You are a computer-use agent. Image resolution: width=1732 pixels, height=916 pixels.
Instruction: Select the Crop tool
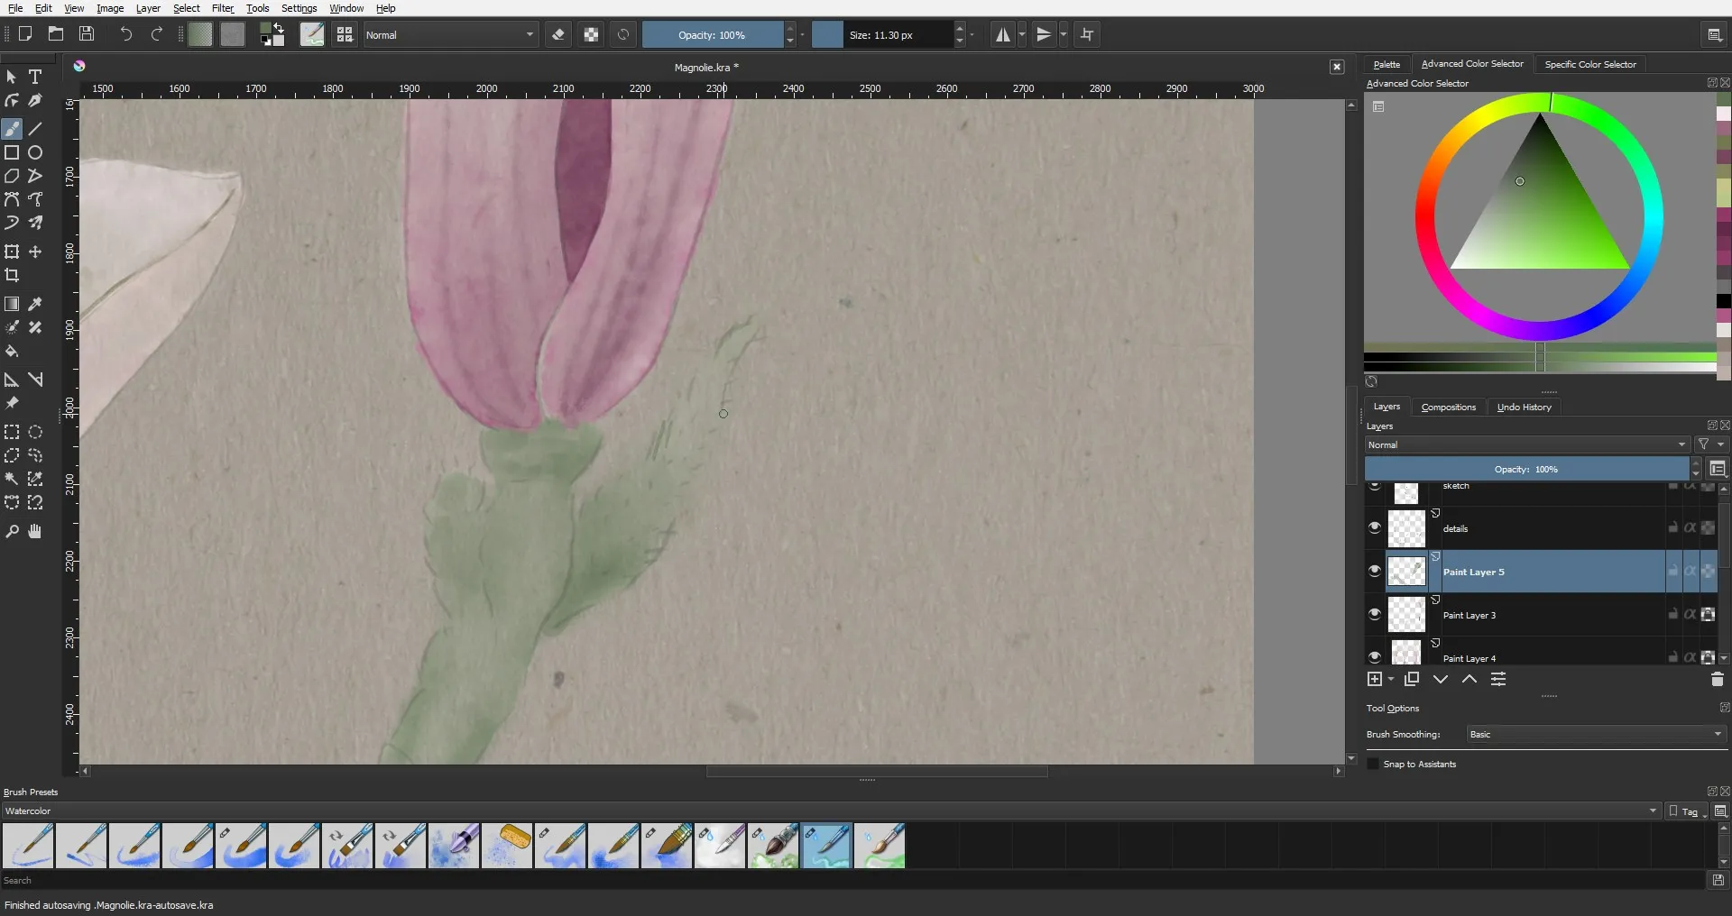[12, 275]
